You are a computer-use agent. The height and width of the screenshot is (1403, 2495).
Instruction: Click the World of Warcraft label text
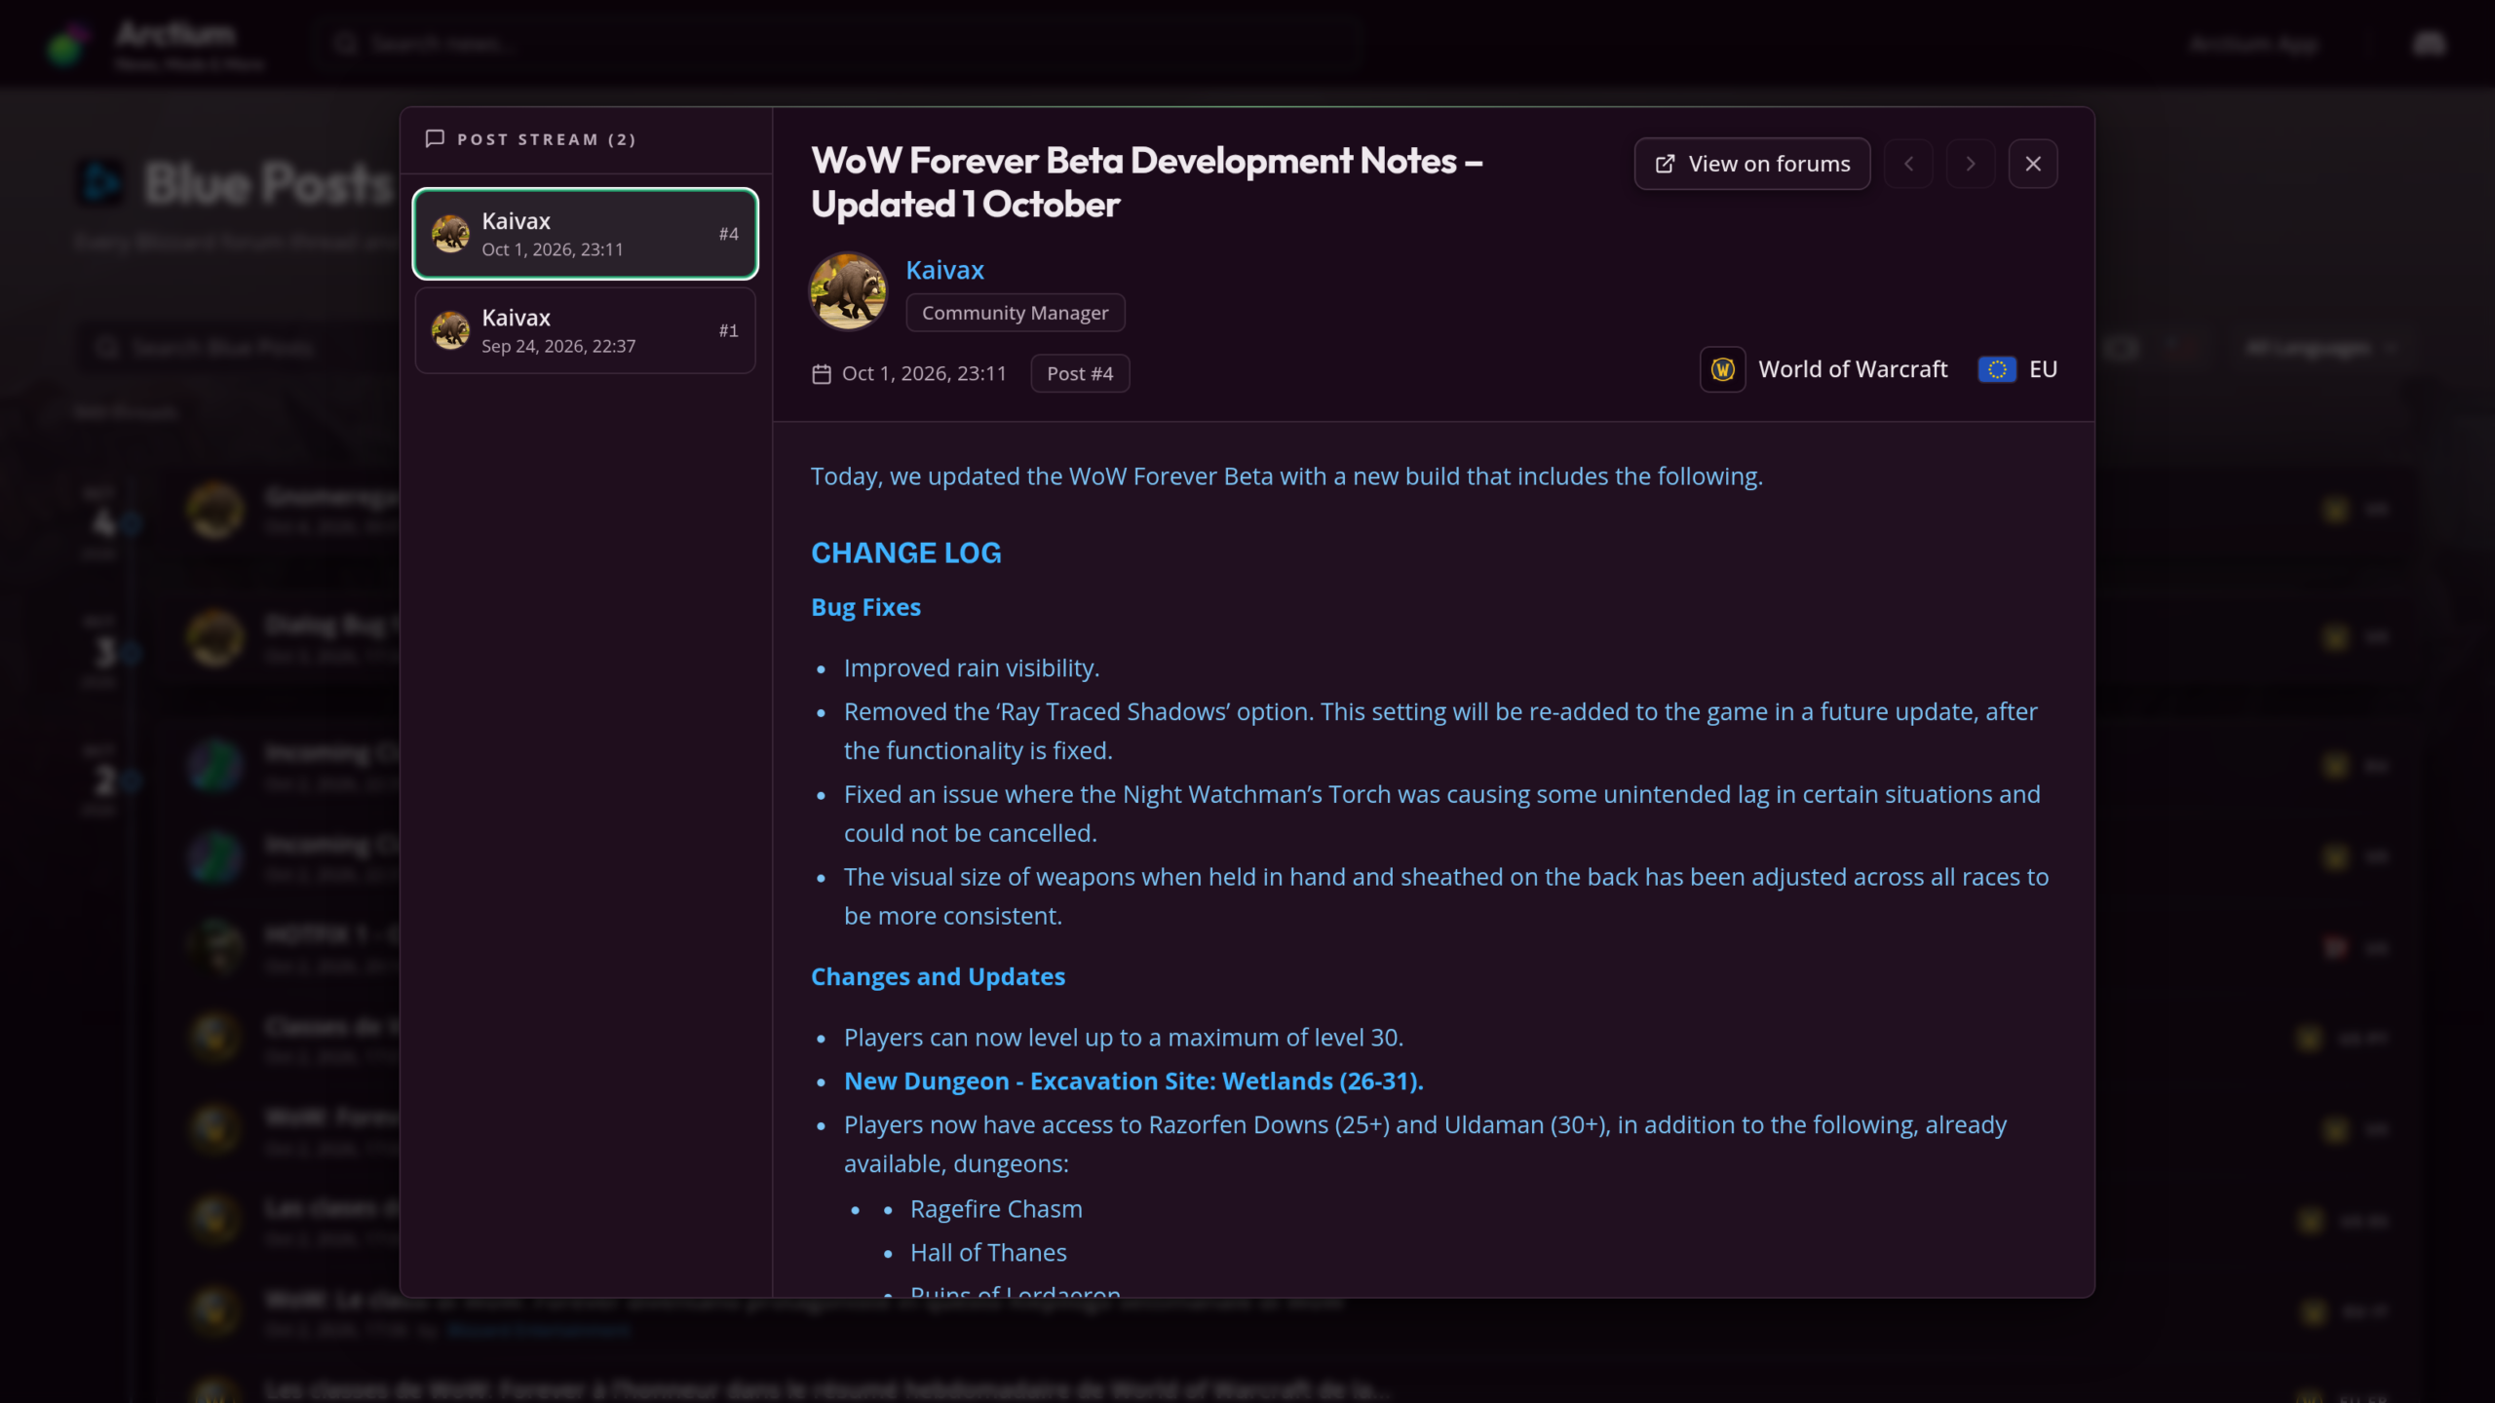pos(1853,369)
